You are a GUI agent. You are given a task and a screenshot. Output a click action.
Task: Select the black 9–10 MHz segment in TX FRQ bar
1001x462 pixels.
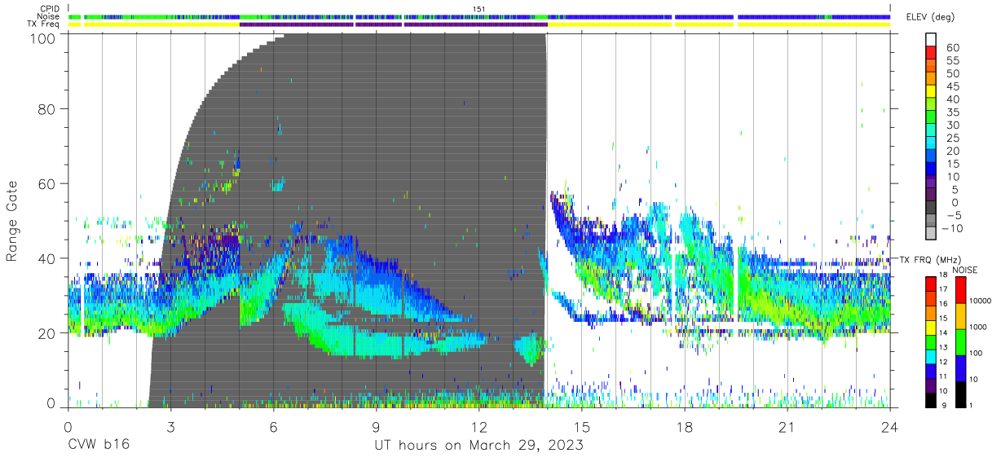[x=930, y=400]
